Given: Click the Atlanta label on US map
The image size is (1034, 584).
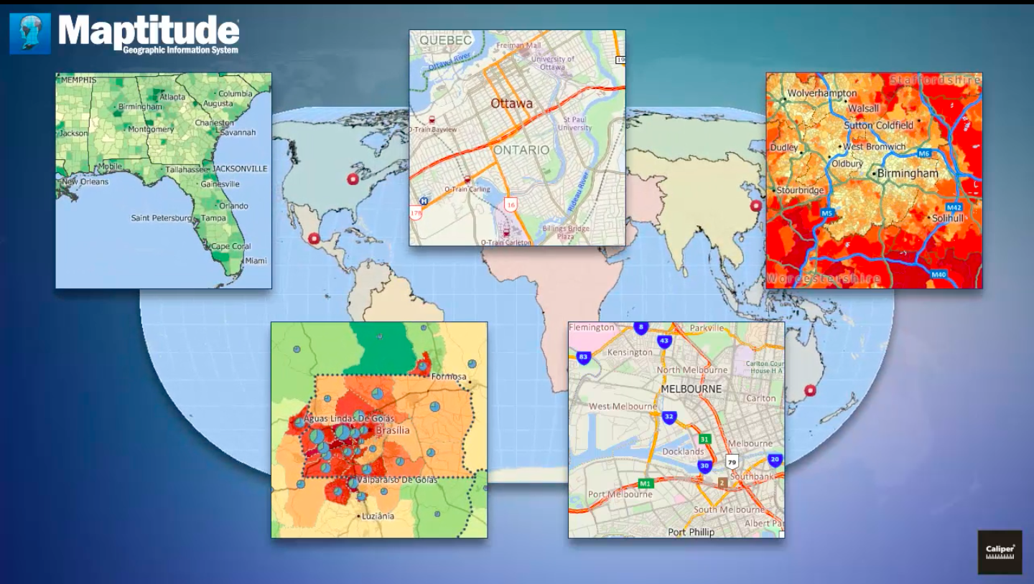Looking at the screenshot, I should click(x=172, y=97).
